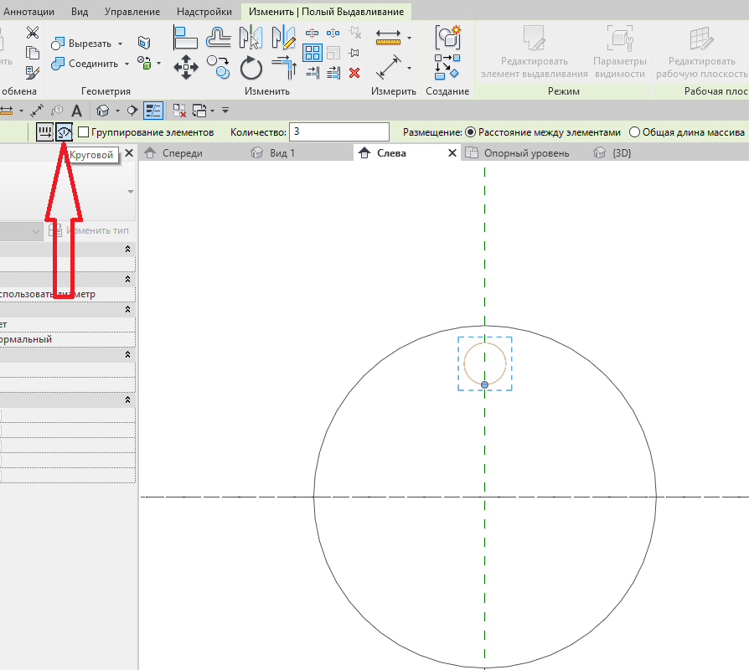Activate the Array tool

pos(313,53)
